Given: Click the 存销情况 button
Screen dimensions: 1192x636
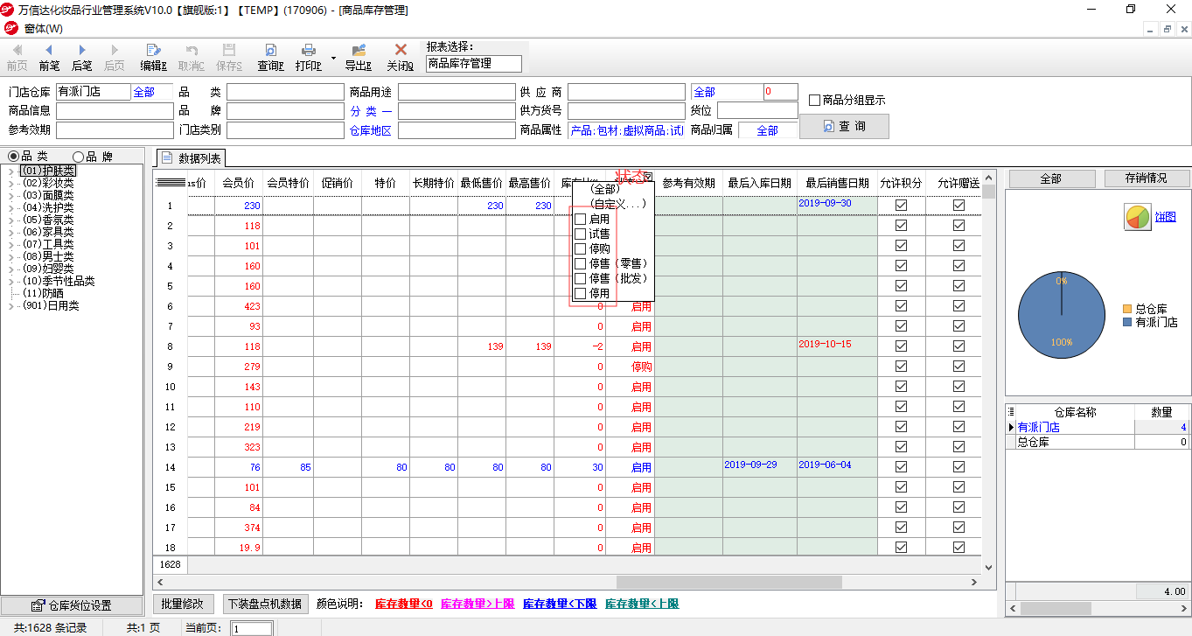Looking at the screenshot, I should (1147, 178).
